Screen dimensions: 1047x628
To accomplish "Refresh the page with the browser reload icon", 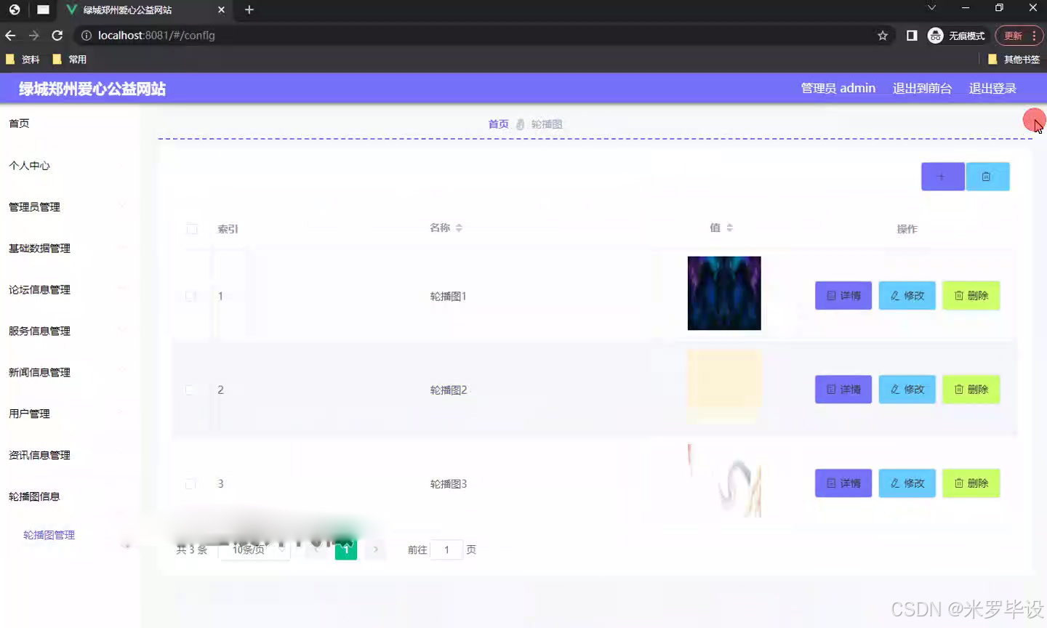I will click(57, 35).
